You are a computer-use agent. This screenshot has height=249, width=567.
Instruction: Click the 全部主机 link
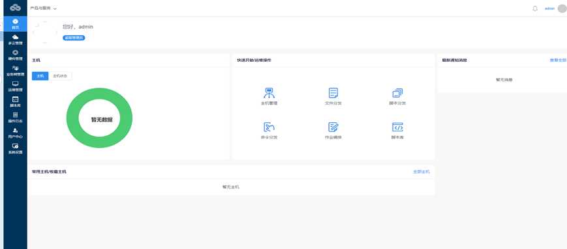pyautogui.click(x=421, y=172)
